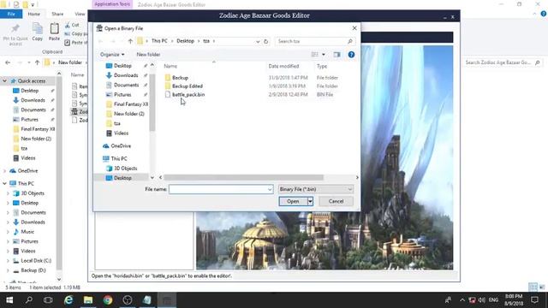
Task: Select tza folder in dialog navigation pane
Action: pos(117,123)
